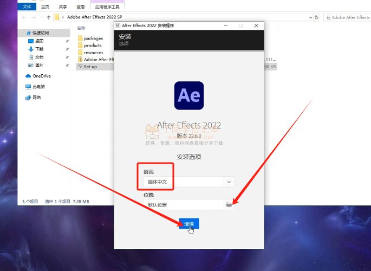The image size is (371, 271).
Task: Select OneDrive in Explorer sidebar
Action: click(x=42, y=76)
